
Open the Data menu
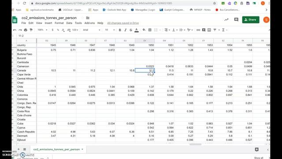click(x=69, y=23)
